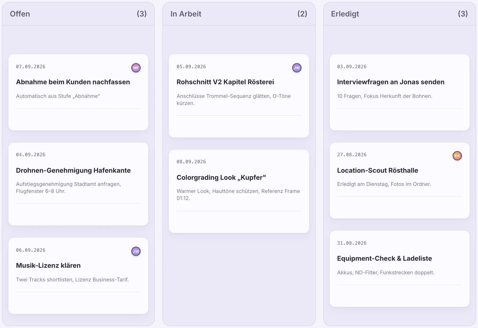The width and height of the screenshot is (478, 328).
Task: Click the MF avatar on Abnahme card
Action: (x=136, y=68)
